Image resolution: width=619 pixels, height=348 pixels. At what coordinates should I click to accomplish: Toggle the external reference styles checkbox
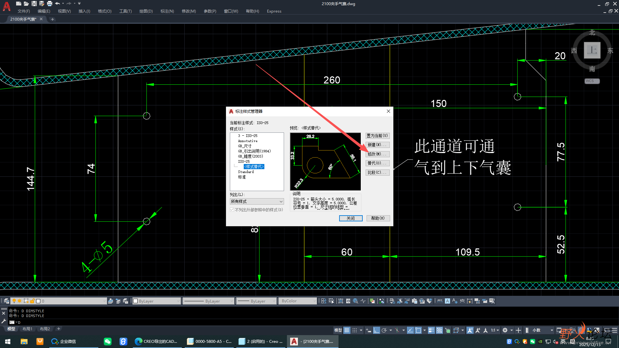(x=232, y=210)
